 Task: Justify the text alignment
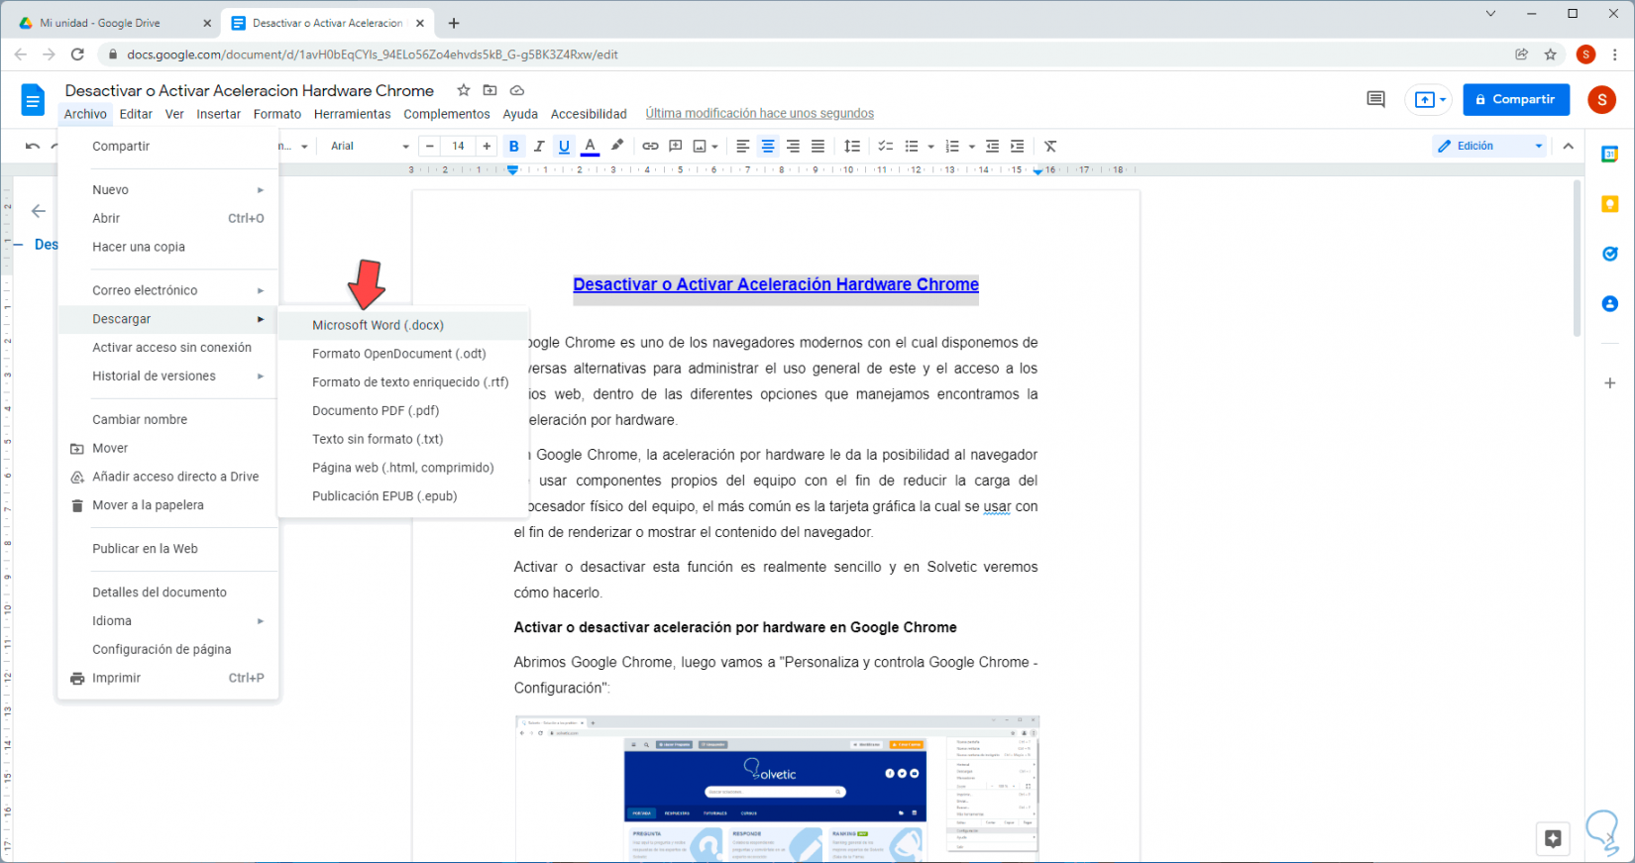(x=817, y=147)
